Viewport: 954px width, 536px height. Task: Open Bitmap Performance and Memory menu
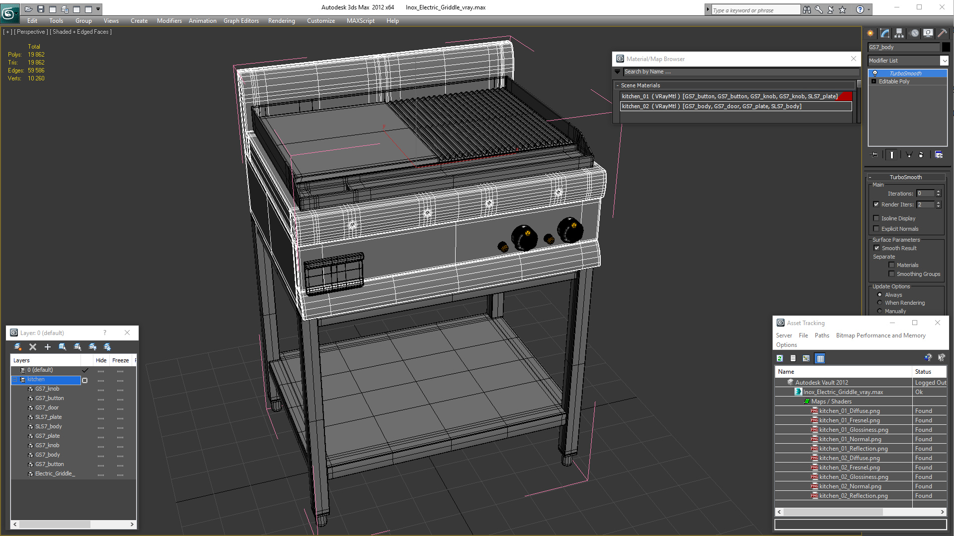pos(880,335)
